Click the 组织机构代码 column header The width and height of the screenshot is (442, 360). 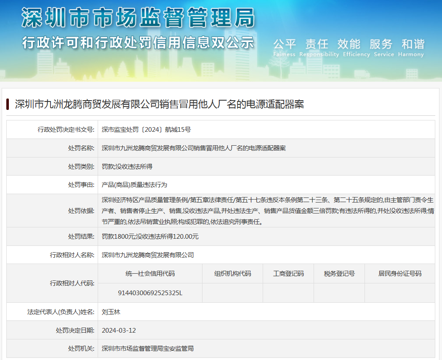(x=232, y=274)
